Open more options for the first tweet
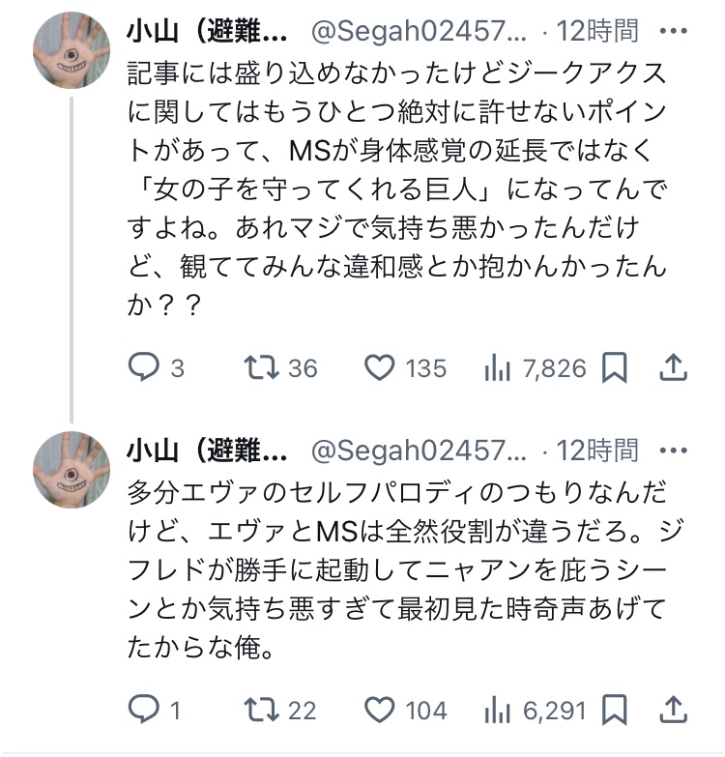This screenshot has width=725, height=757. 673,31
